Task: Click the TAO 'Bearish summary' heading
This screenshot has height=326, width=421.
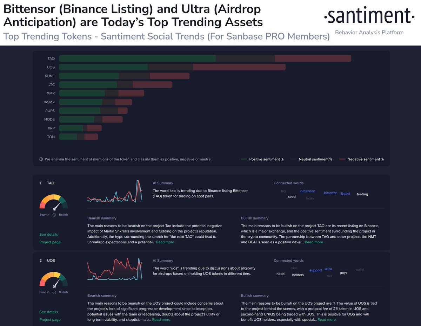Action: pos(102,218)
